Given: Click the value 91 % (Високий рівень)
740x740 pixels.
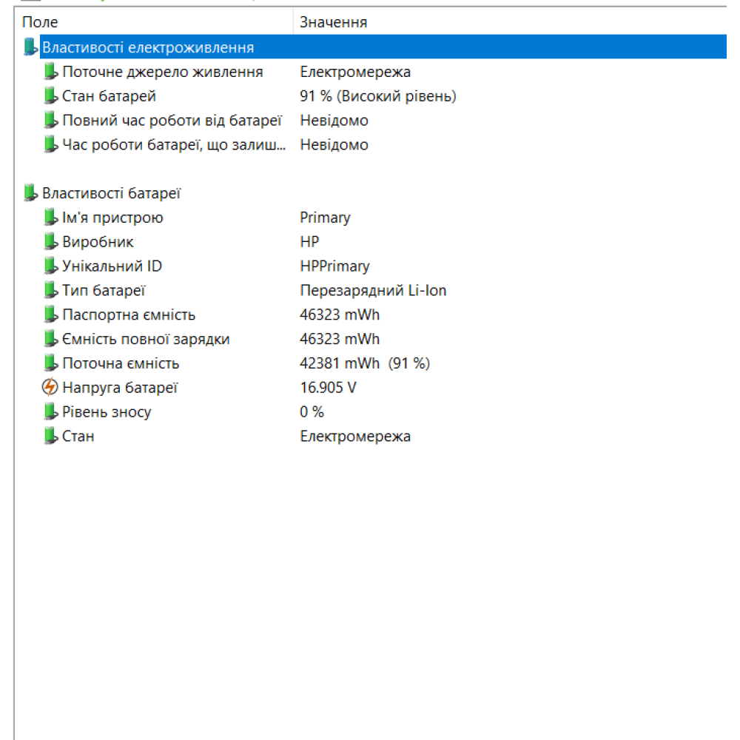Looking at the screenshot, I should [378, 95].
